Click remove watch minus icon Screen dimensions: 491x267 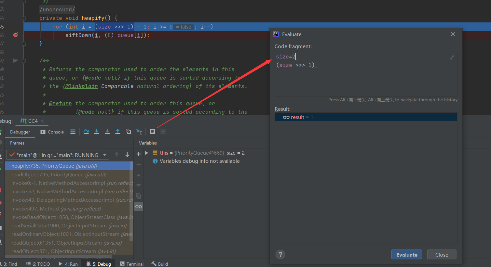click(139, 164)
